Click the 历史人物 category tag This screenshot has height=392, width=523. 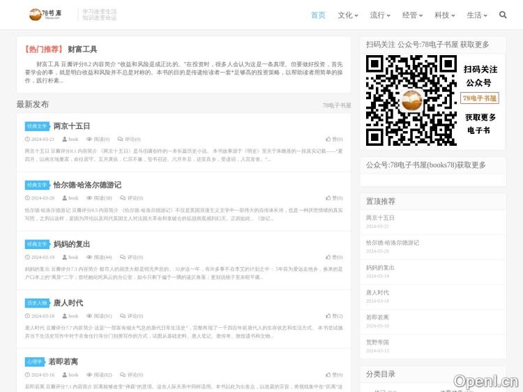(x=36, y=303)
